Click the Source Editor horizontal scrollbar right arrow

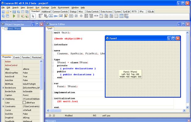(x=184, y=111)
